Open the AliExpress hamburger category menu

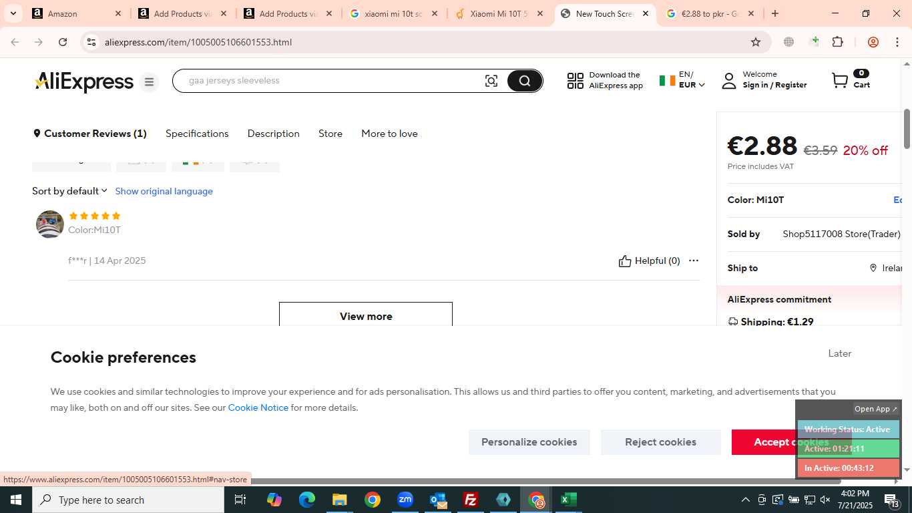coord(149,81)
